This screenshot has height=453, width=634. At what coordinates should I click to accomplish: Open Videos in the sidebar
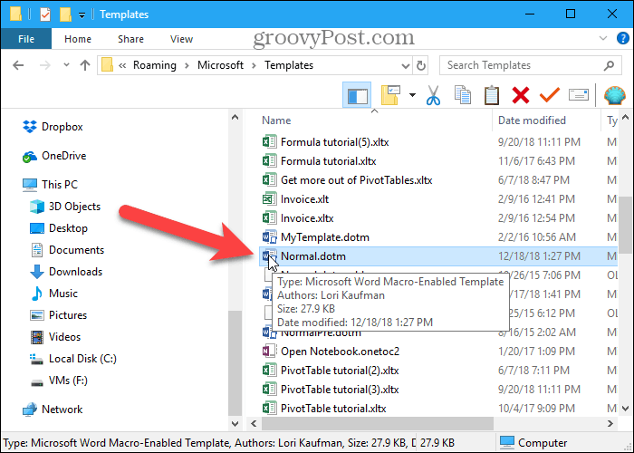pos(55,337)
